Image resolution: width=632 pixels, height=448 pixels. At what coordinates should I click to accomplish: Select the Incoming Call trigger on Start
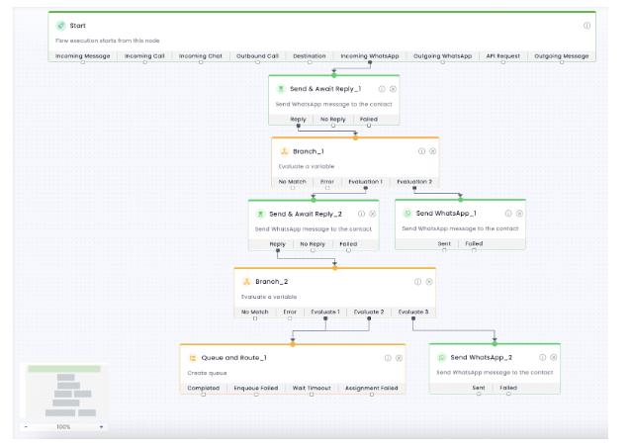tap(145, 56)
